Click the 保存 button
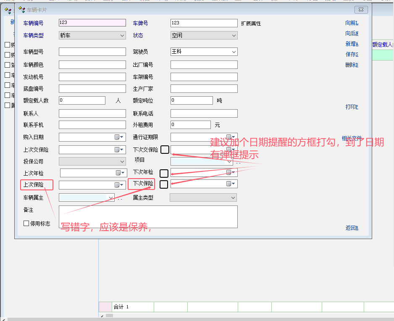Screen dimensions: 394x321 click(x=352, y=54)
